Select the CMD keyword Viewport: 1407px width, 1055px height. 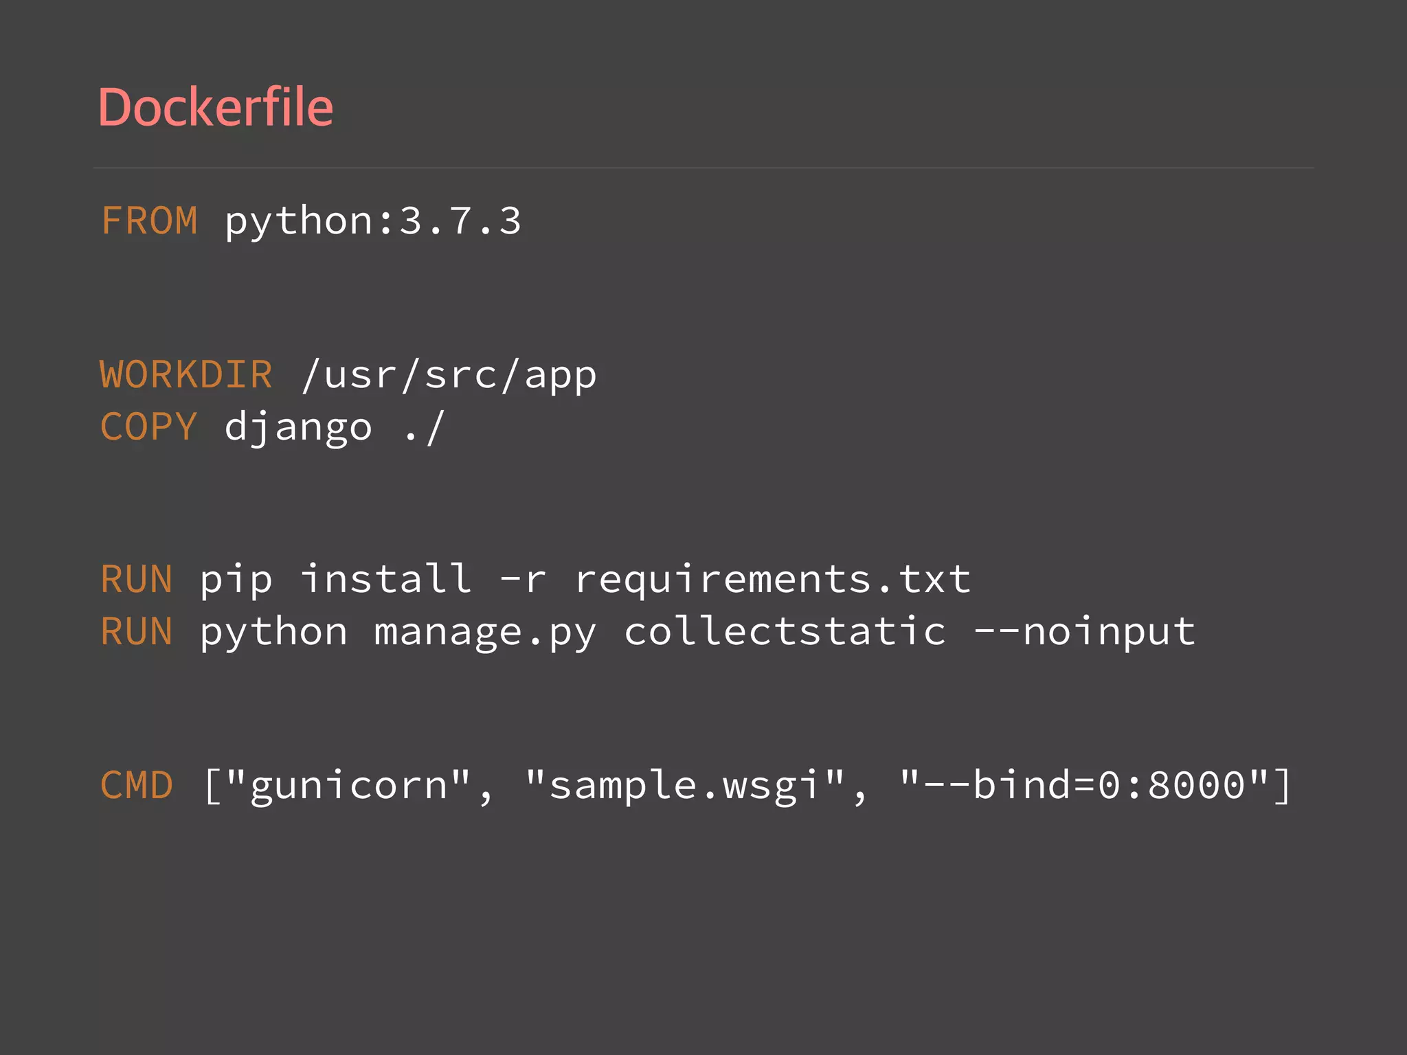137,785
